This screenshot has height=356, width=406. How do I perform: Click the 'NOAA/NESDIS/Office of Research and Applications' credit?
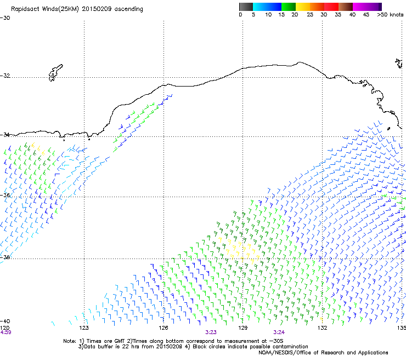(323, 353)
